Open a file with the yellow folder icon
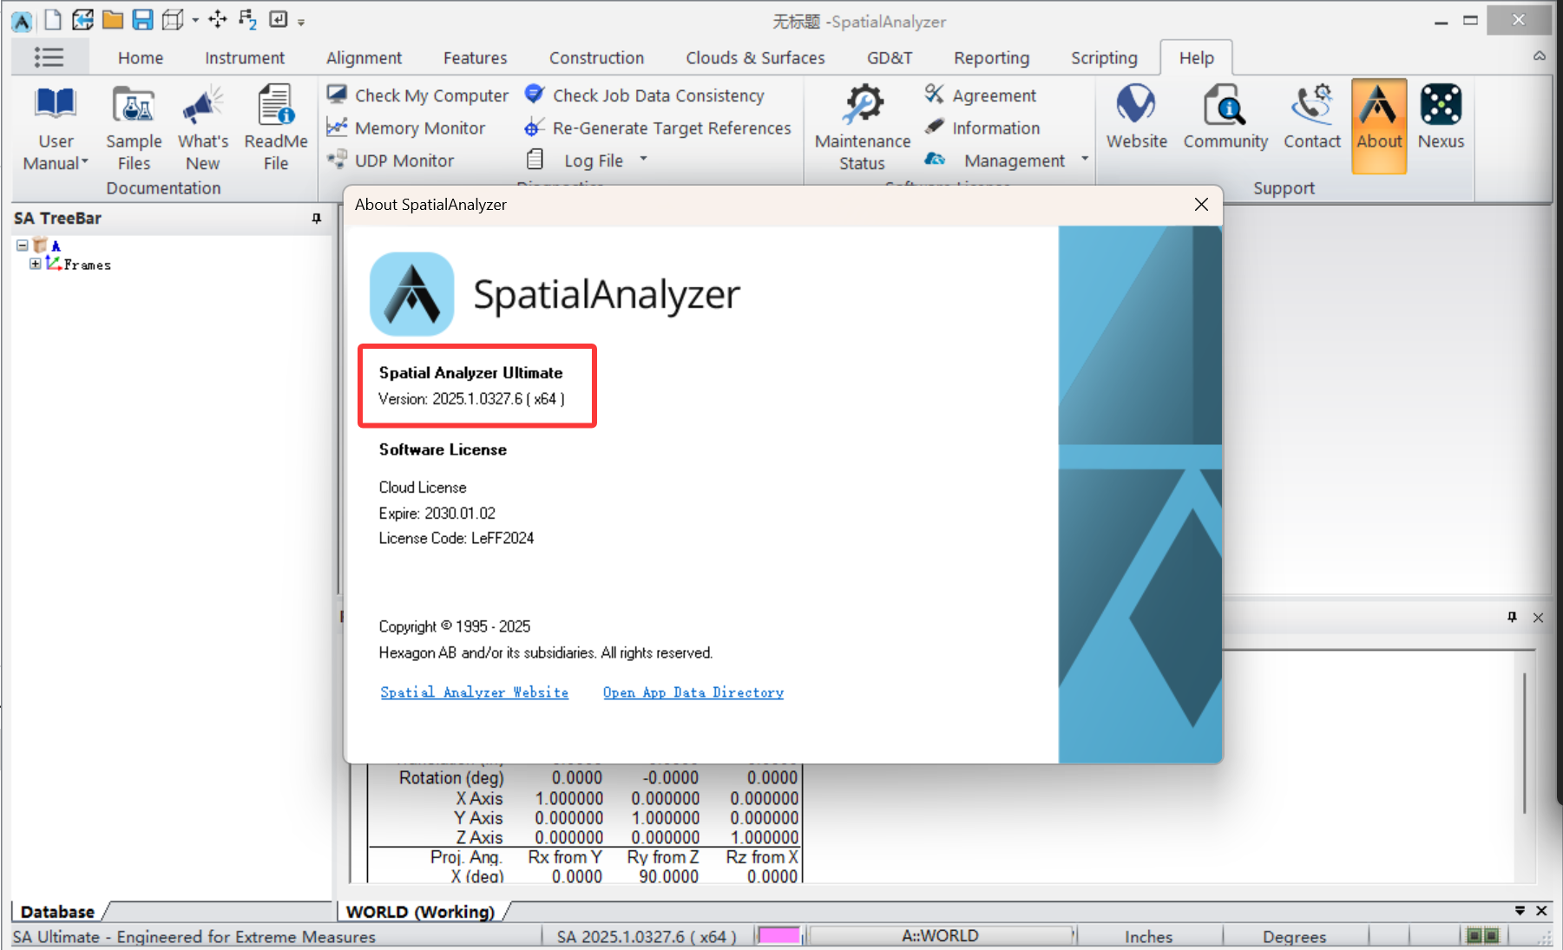The image size is (1563, 950). coord(113,19)
